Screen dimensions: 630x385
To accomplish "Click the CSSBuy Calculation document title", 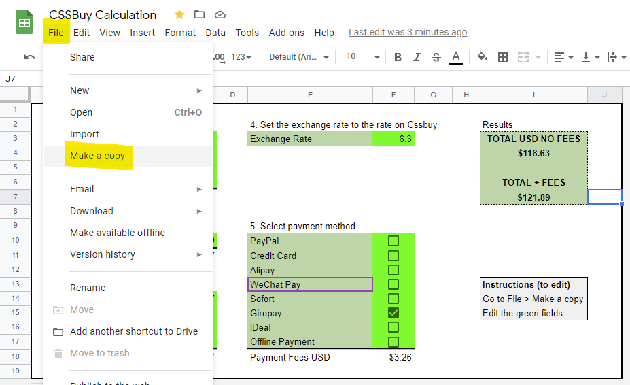I will (103, 15).
